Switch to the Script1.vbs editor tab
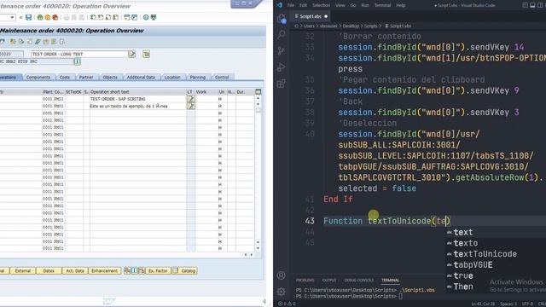 click(311, 16)
